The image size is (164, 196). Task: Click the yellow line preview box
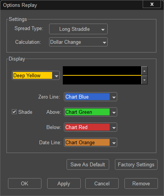(102, 75)
